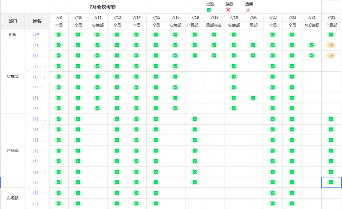Screen dimensions: 342x209
Task: Select the 组长 department cell
Action: click(x=13, y=34)
